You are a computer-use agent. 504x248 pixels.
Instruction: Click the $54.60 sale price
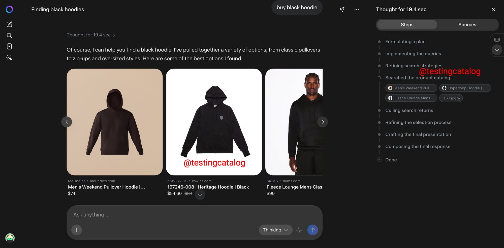point(174,194)
